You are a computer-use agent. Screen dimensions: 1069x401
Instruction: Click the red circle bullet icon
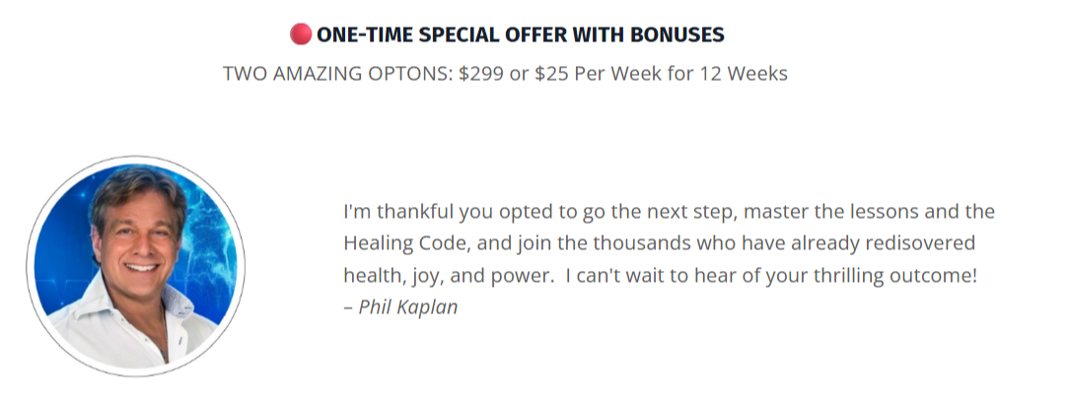(301, 34)
